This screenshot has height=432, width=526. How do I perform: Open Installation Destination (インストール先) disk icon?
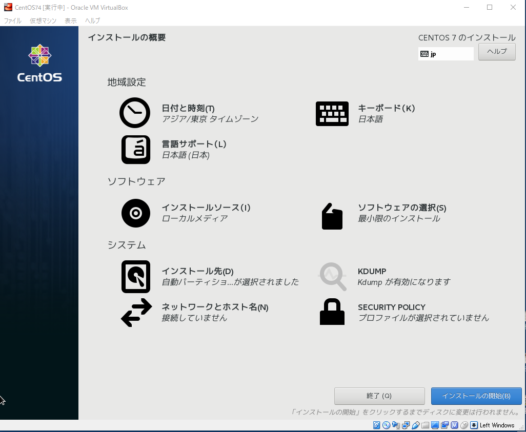[135, 277]
